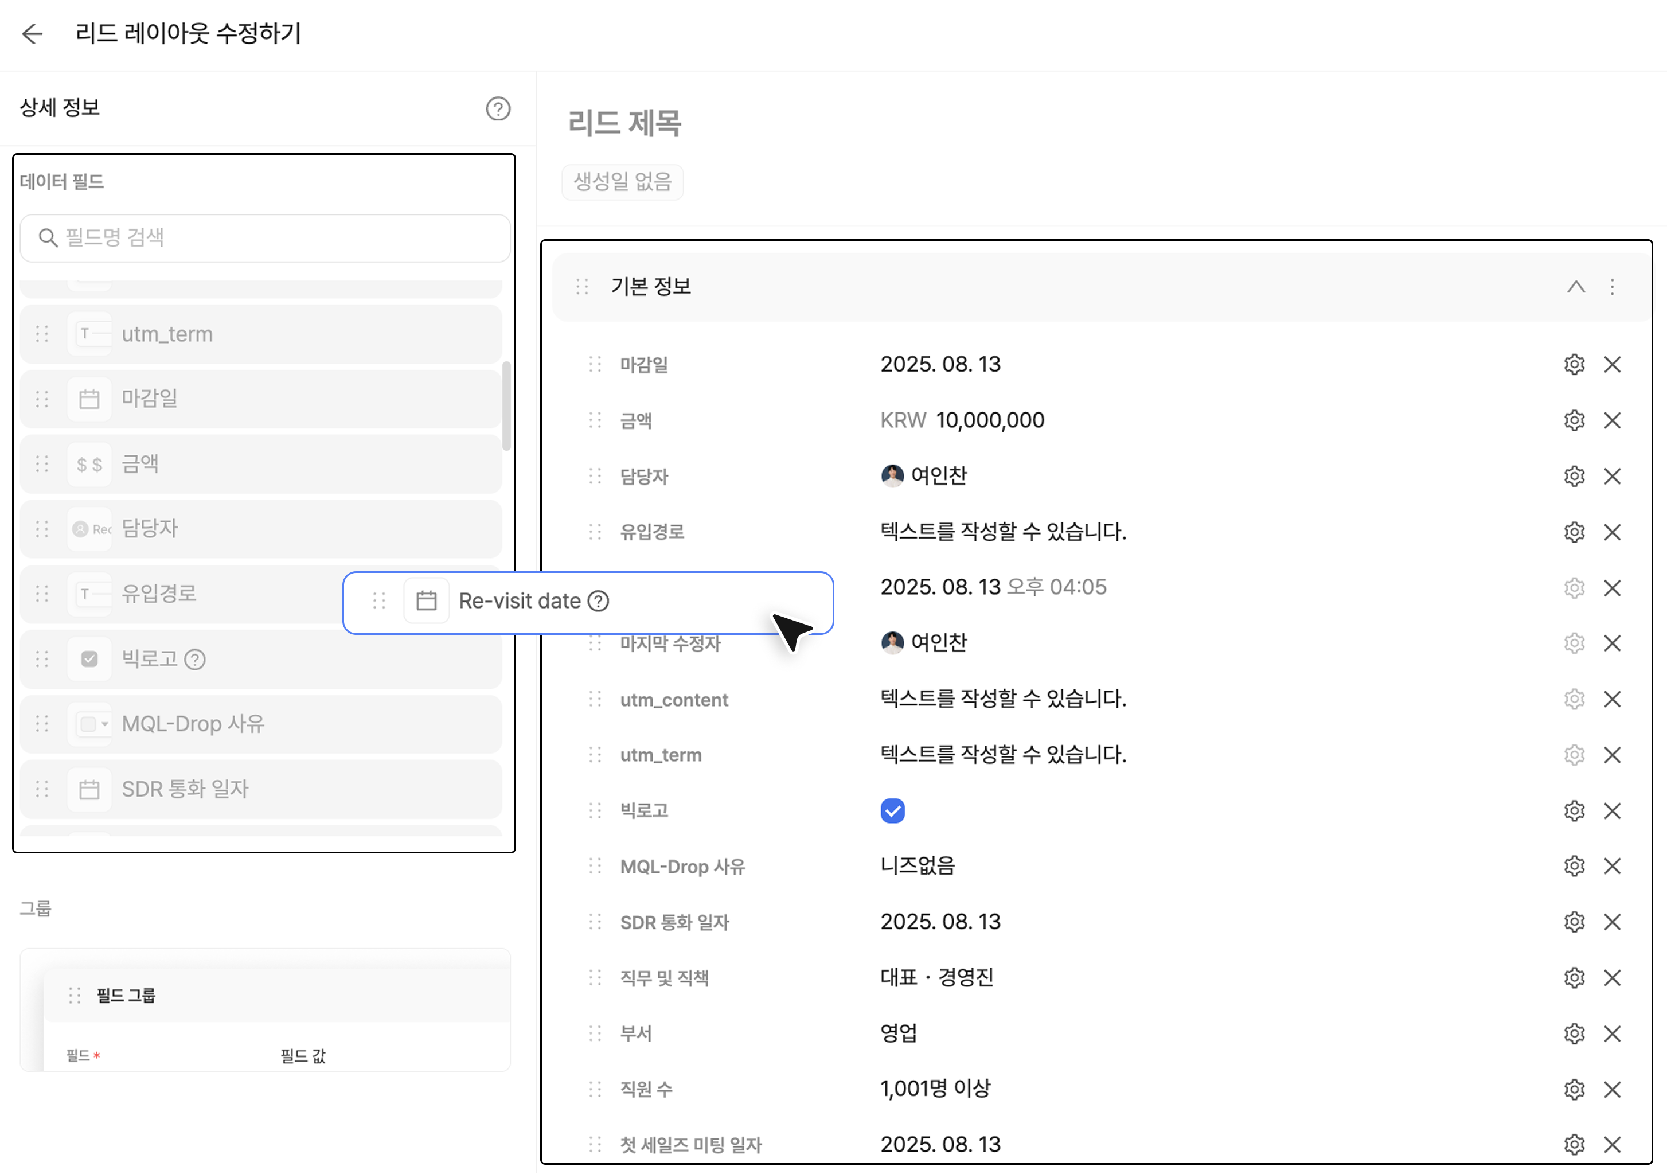This screenshot has height=1174, width=1667.
Task: Click drag handle of 기본 정보 section
Action: [x=581, y=287]
